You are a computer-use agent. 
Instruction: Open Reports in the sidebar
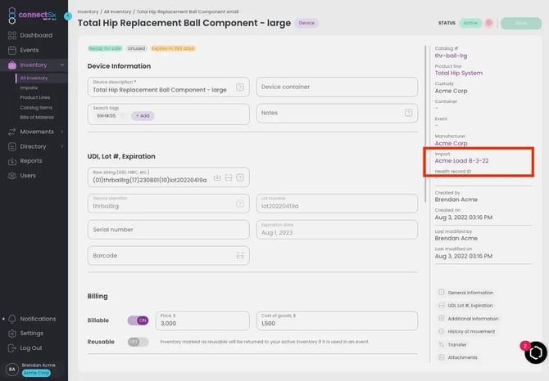coord(31,161)
